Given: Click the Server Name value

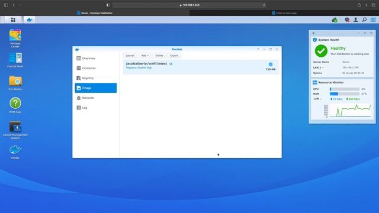Looking at the screenshot, I should (x=346, y=62).
